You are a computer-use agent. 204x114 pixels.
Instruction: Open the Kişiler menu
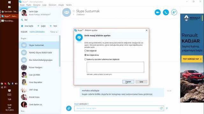pos(29,5)
